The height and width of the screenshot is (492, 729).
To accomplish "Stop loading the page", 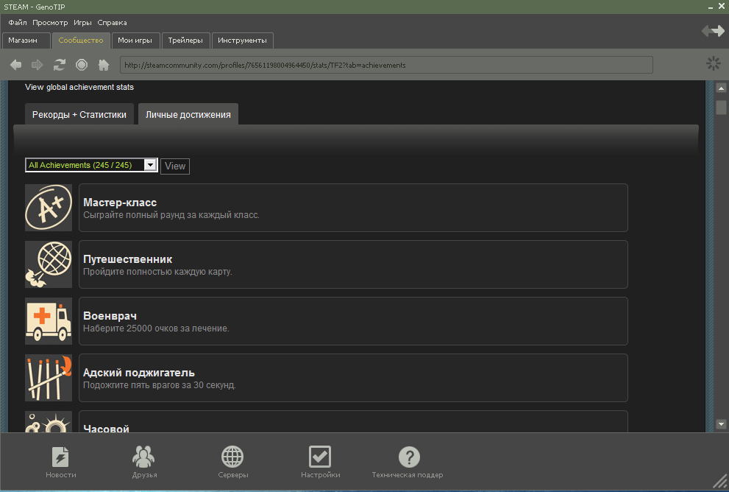I will click(82, 65).
